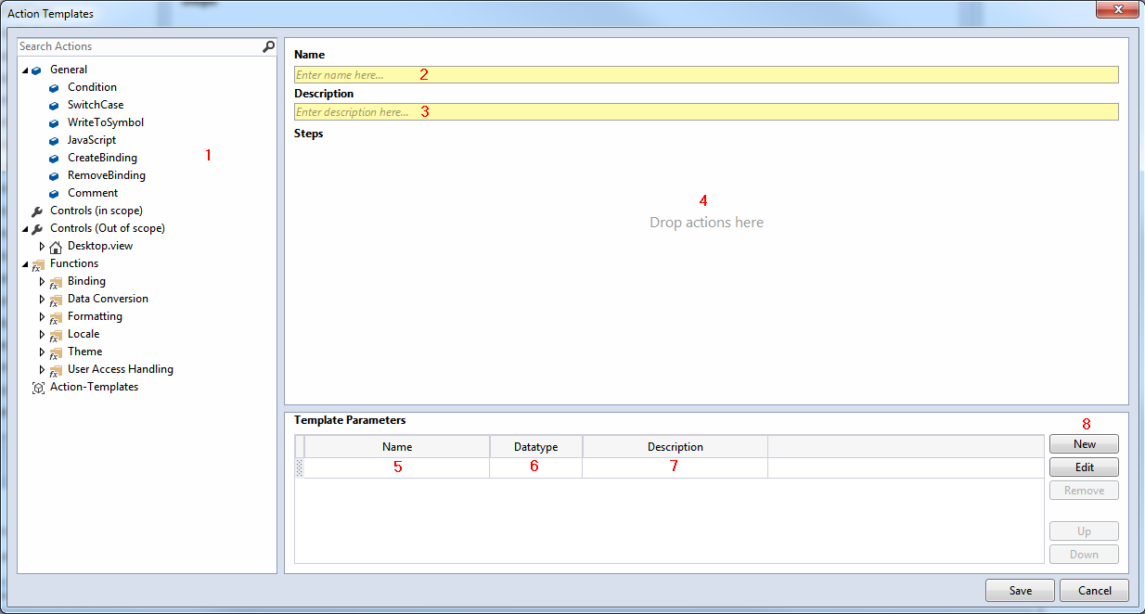Click the General cube icon
Image resolution: width=1145 pixels, height=614 pixels.
[x=36, y=70]
